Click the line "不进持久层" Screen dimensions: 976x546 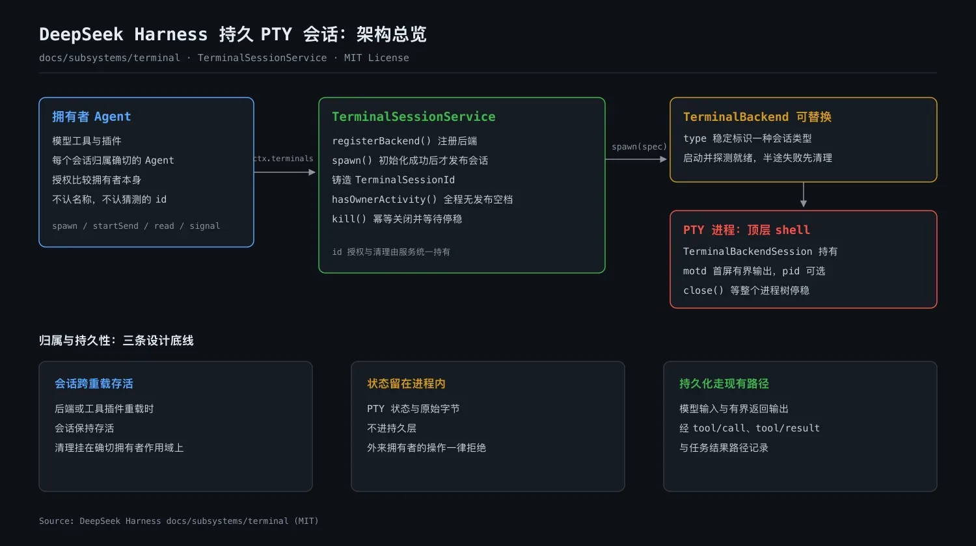click(x=392, y=428)
